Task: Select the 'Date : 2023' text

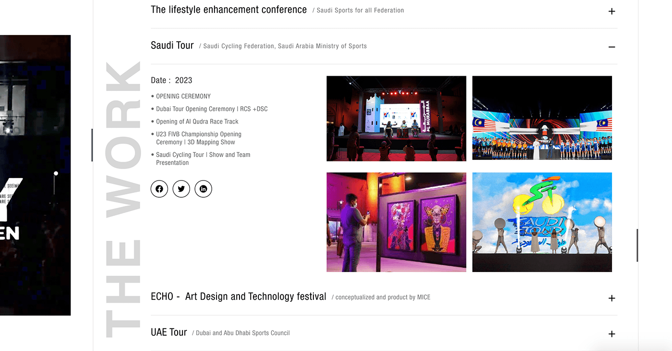Action: (171, 80)
